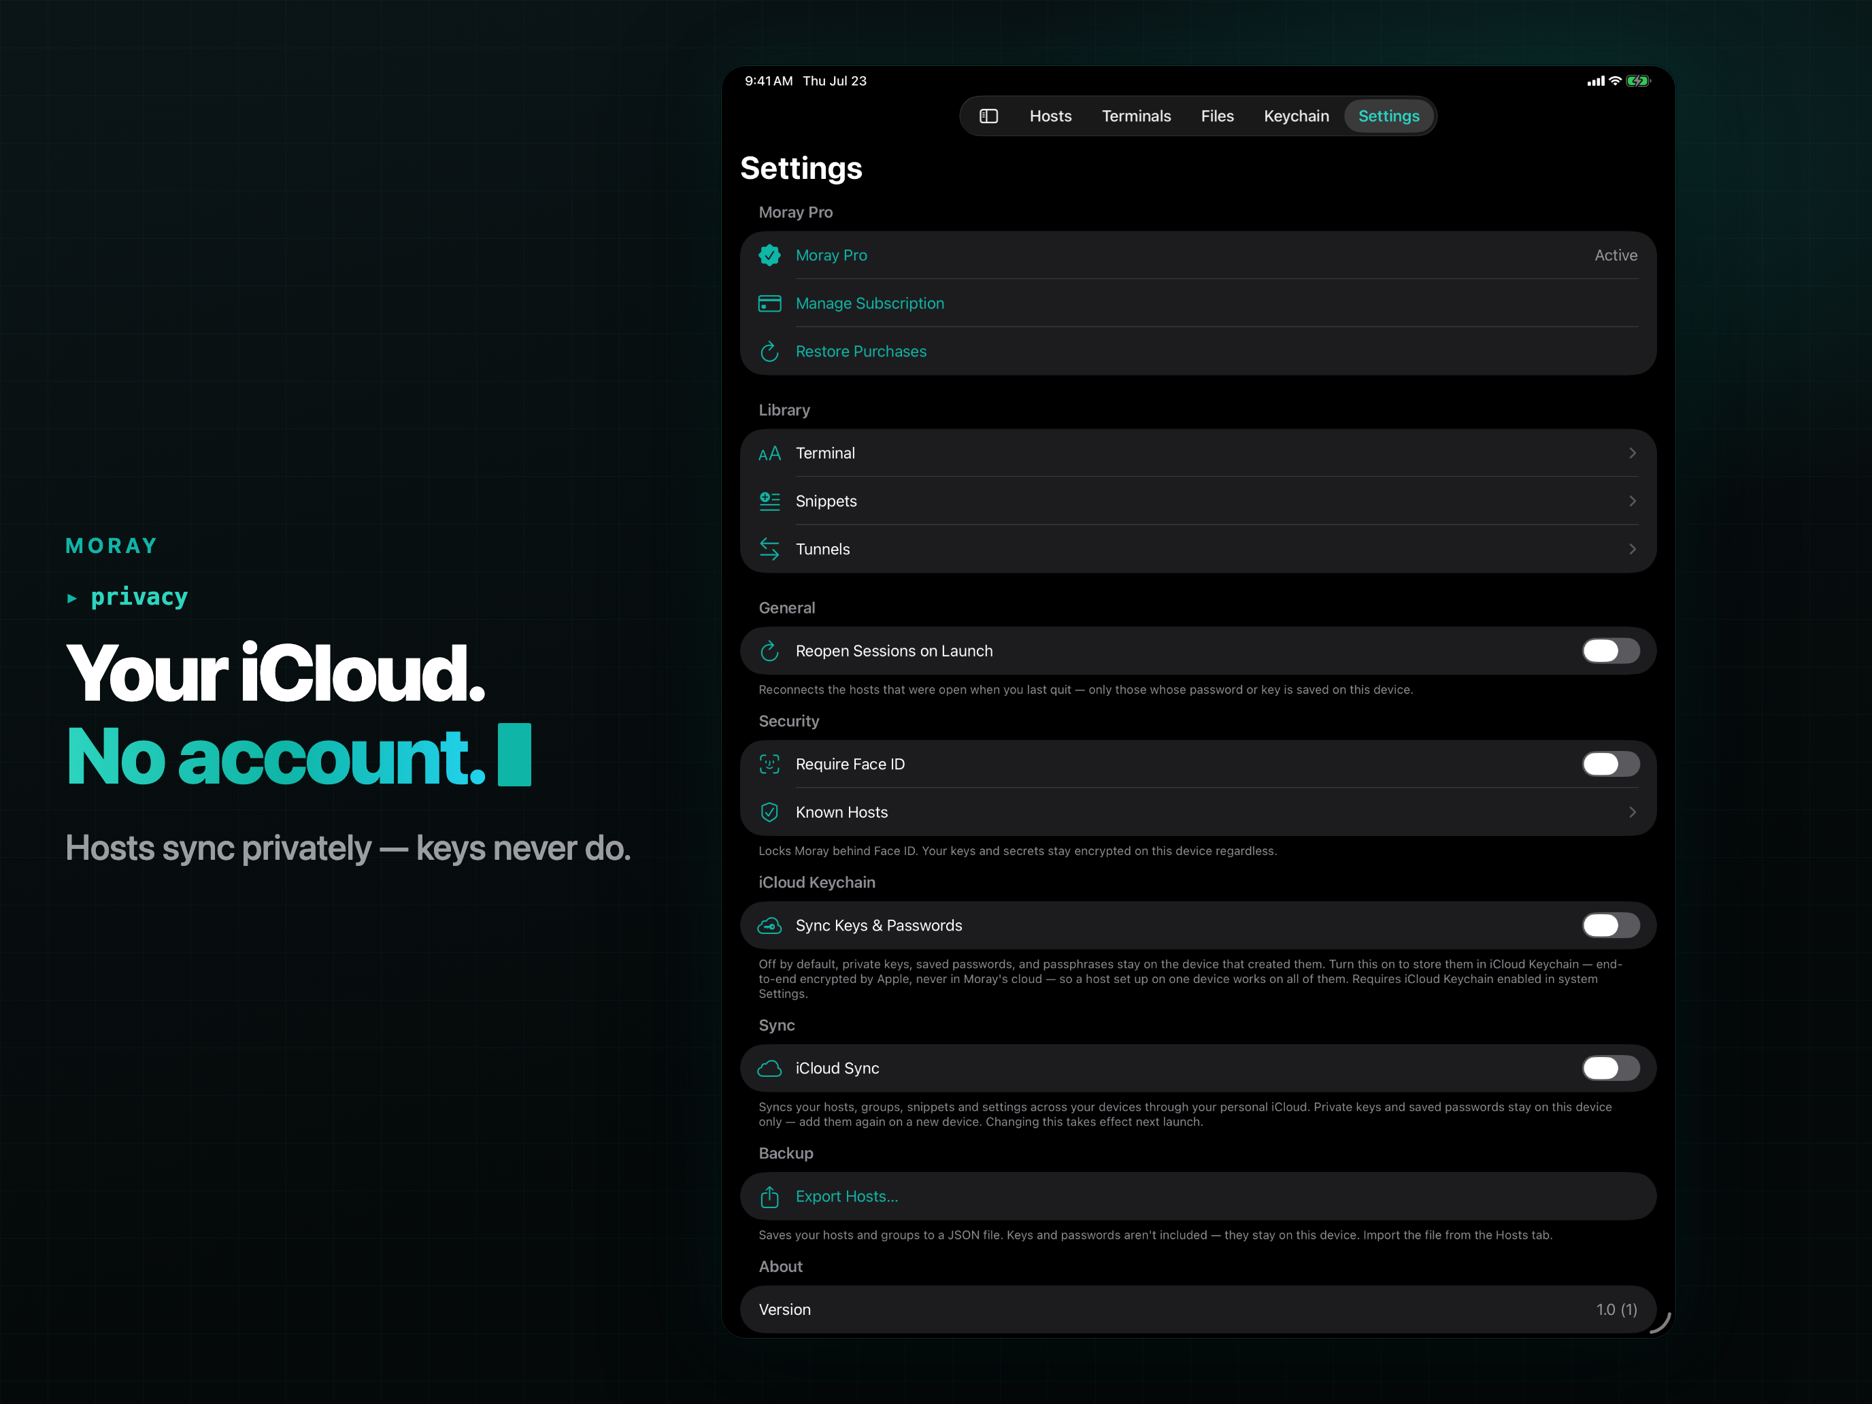Click the Export Hosts share icon

[x=769, y=1196]
